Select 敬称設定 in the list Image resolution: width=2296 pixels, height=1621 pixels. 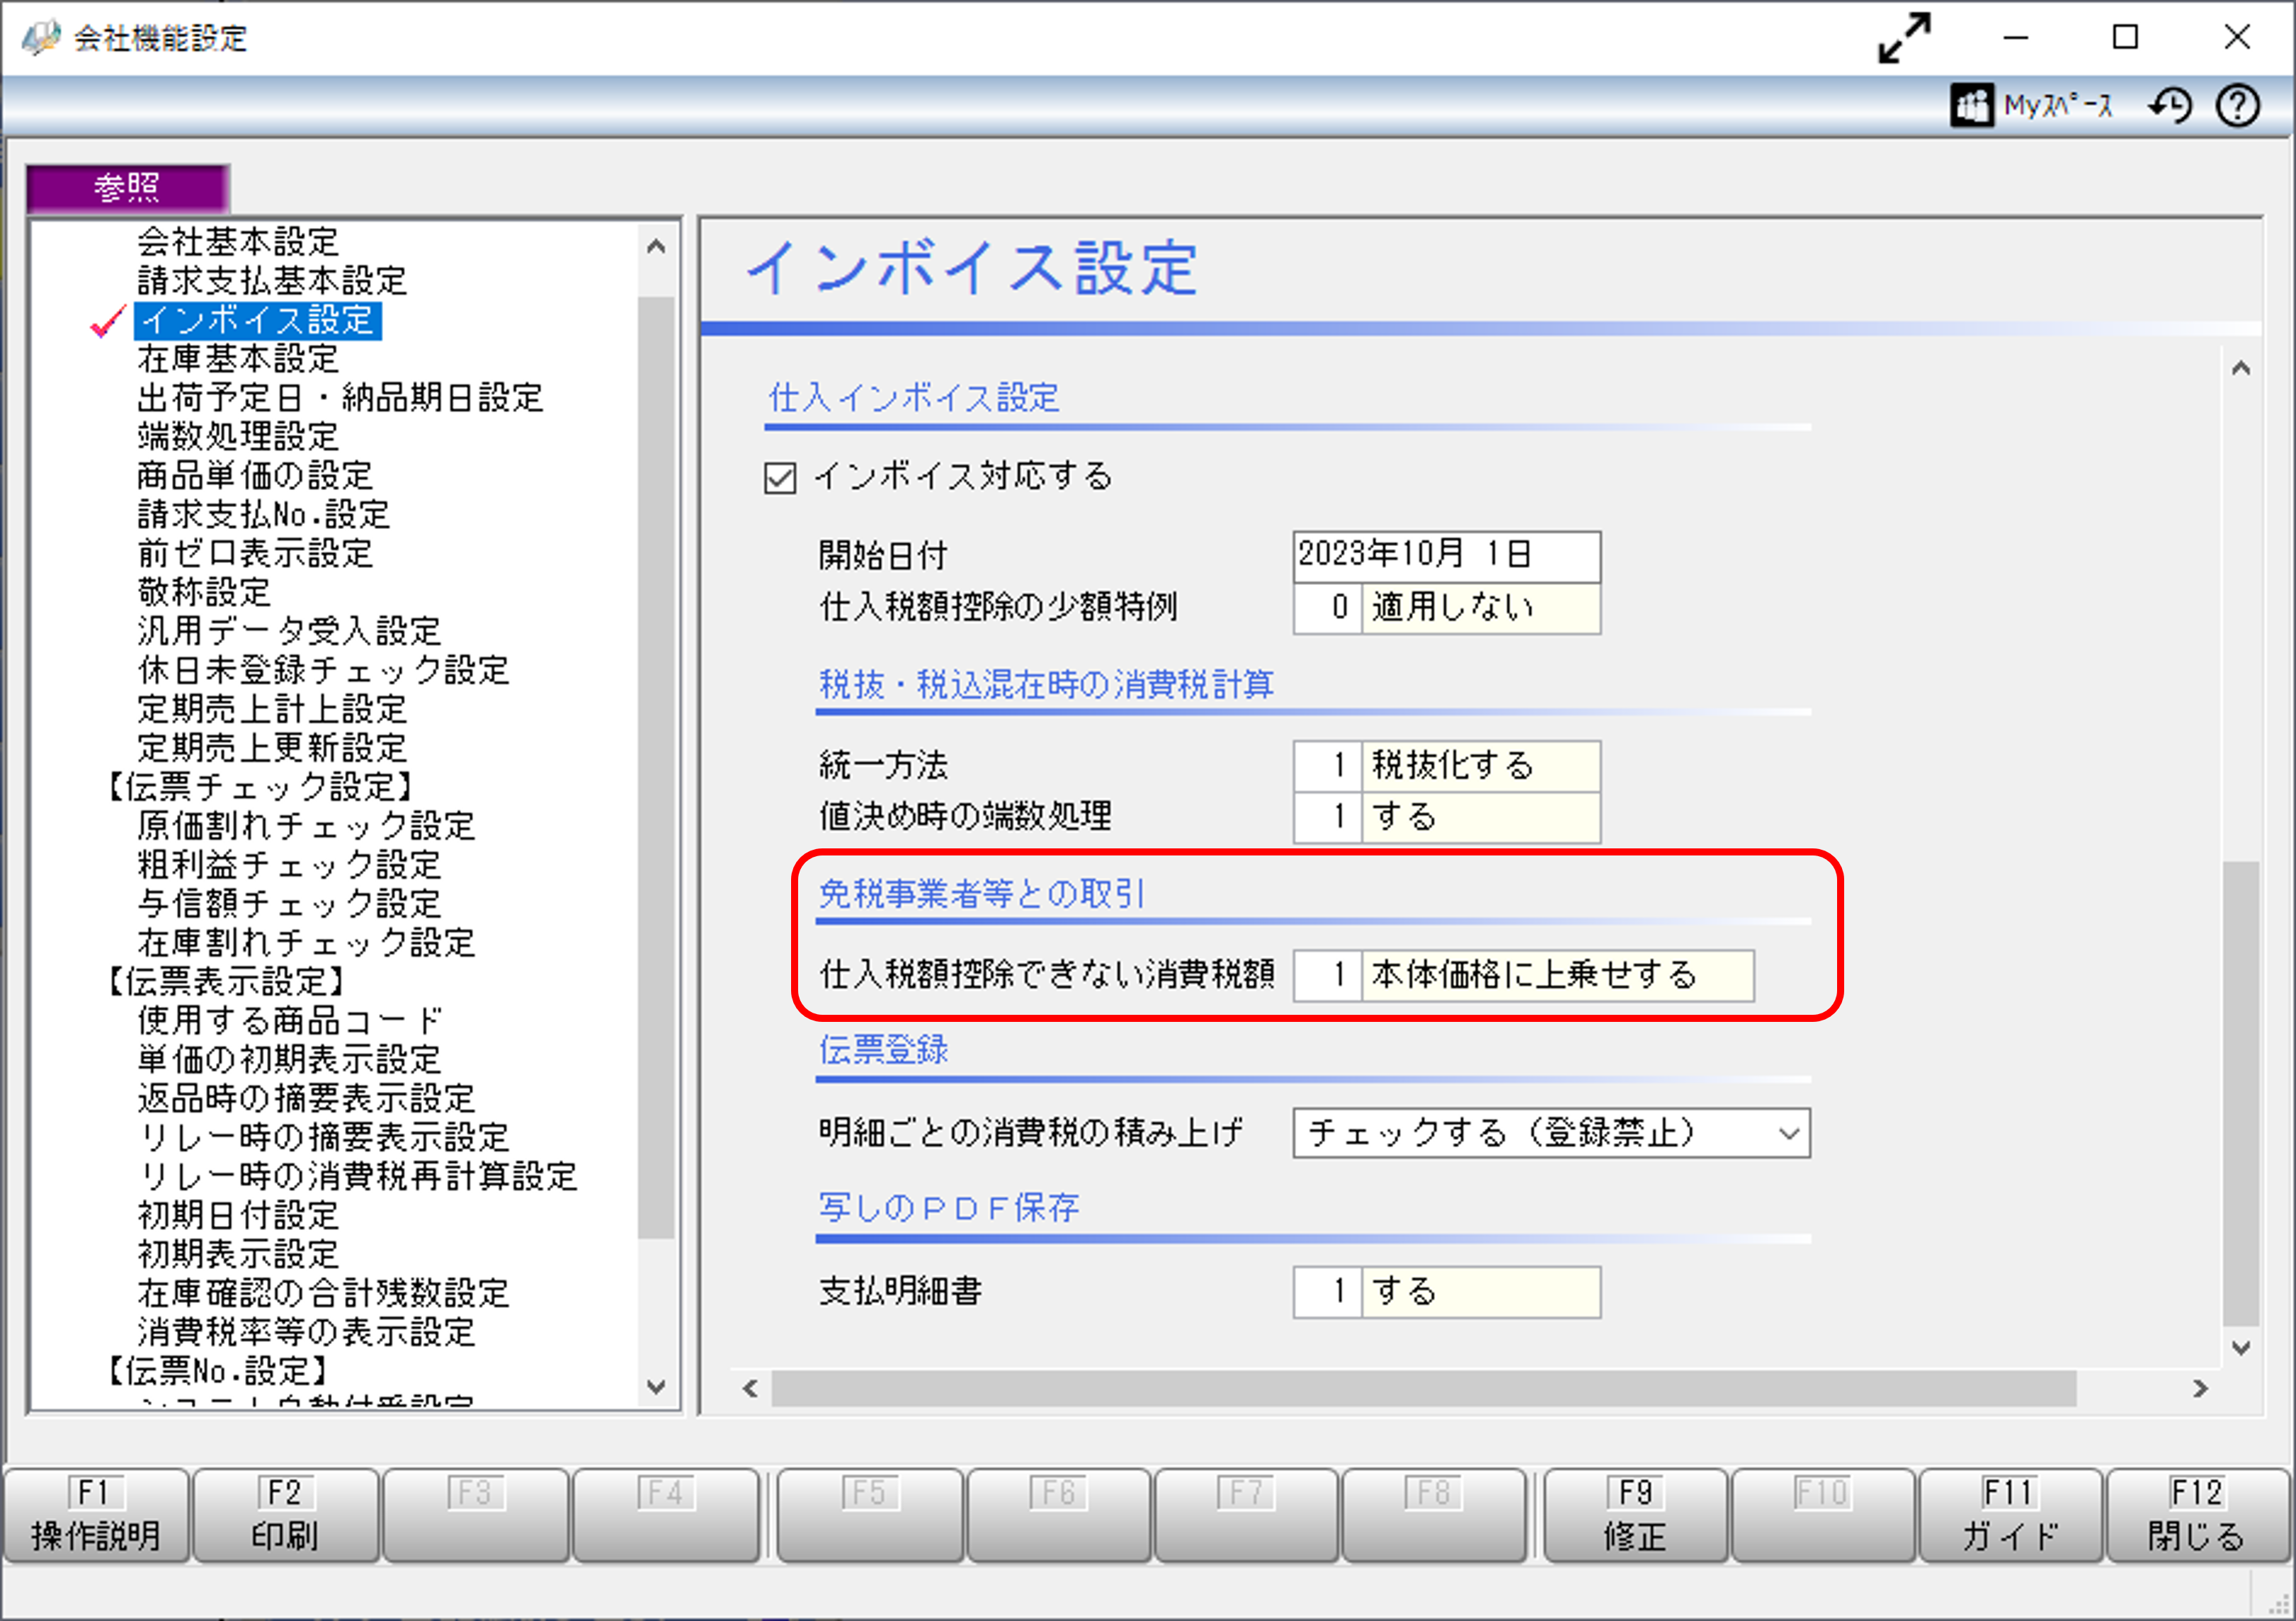coord(204,592)
